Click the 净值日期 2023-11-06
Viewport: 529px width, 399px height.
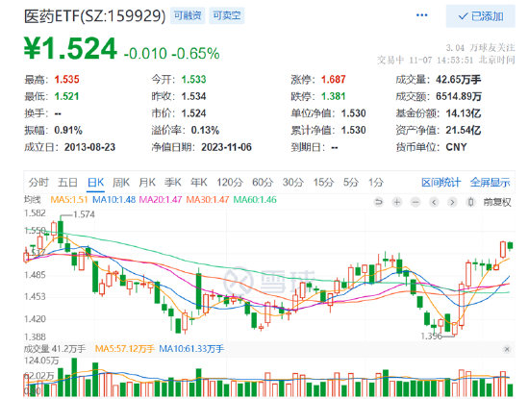[x=226, y=147]
